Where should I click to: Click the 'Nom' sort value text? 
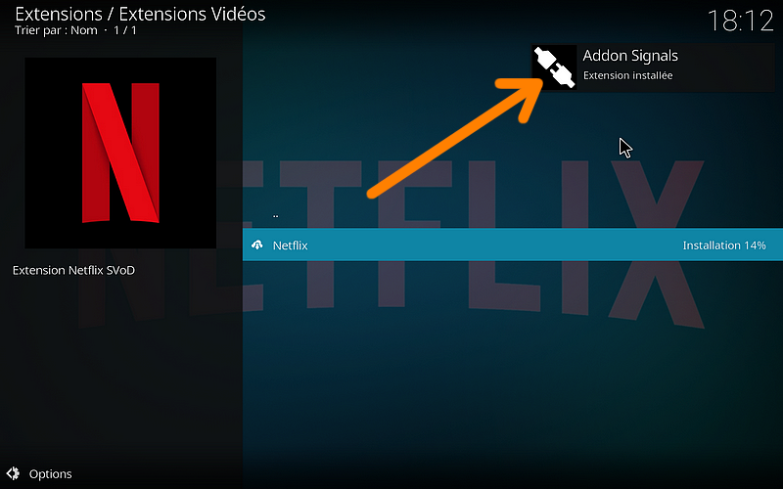pyautogui.click(x=84, y=30)
